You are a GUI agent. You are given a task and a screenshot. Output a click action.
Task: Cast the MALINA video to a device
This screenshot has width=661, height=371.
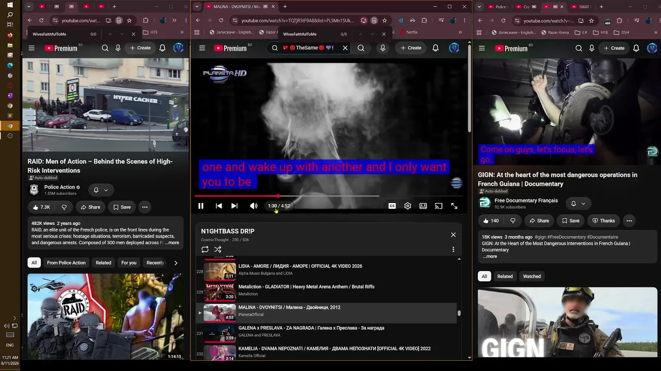point(438,206)
